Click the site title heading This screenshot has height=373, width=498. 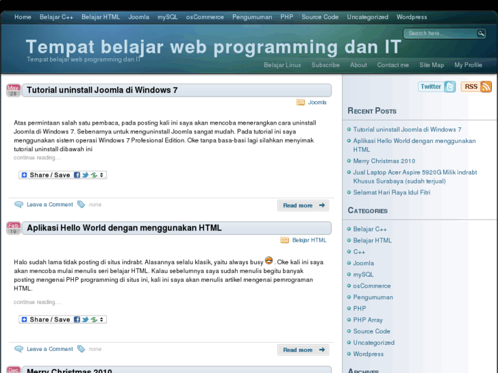point(214,47)
